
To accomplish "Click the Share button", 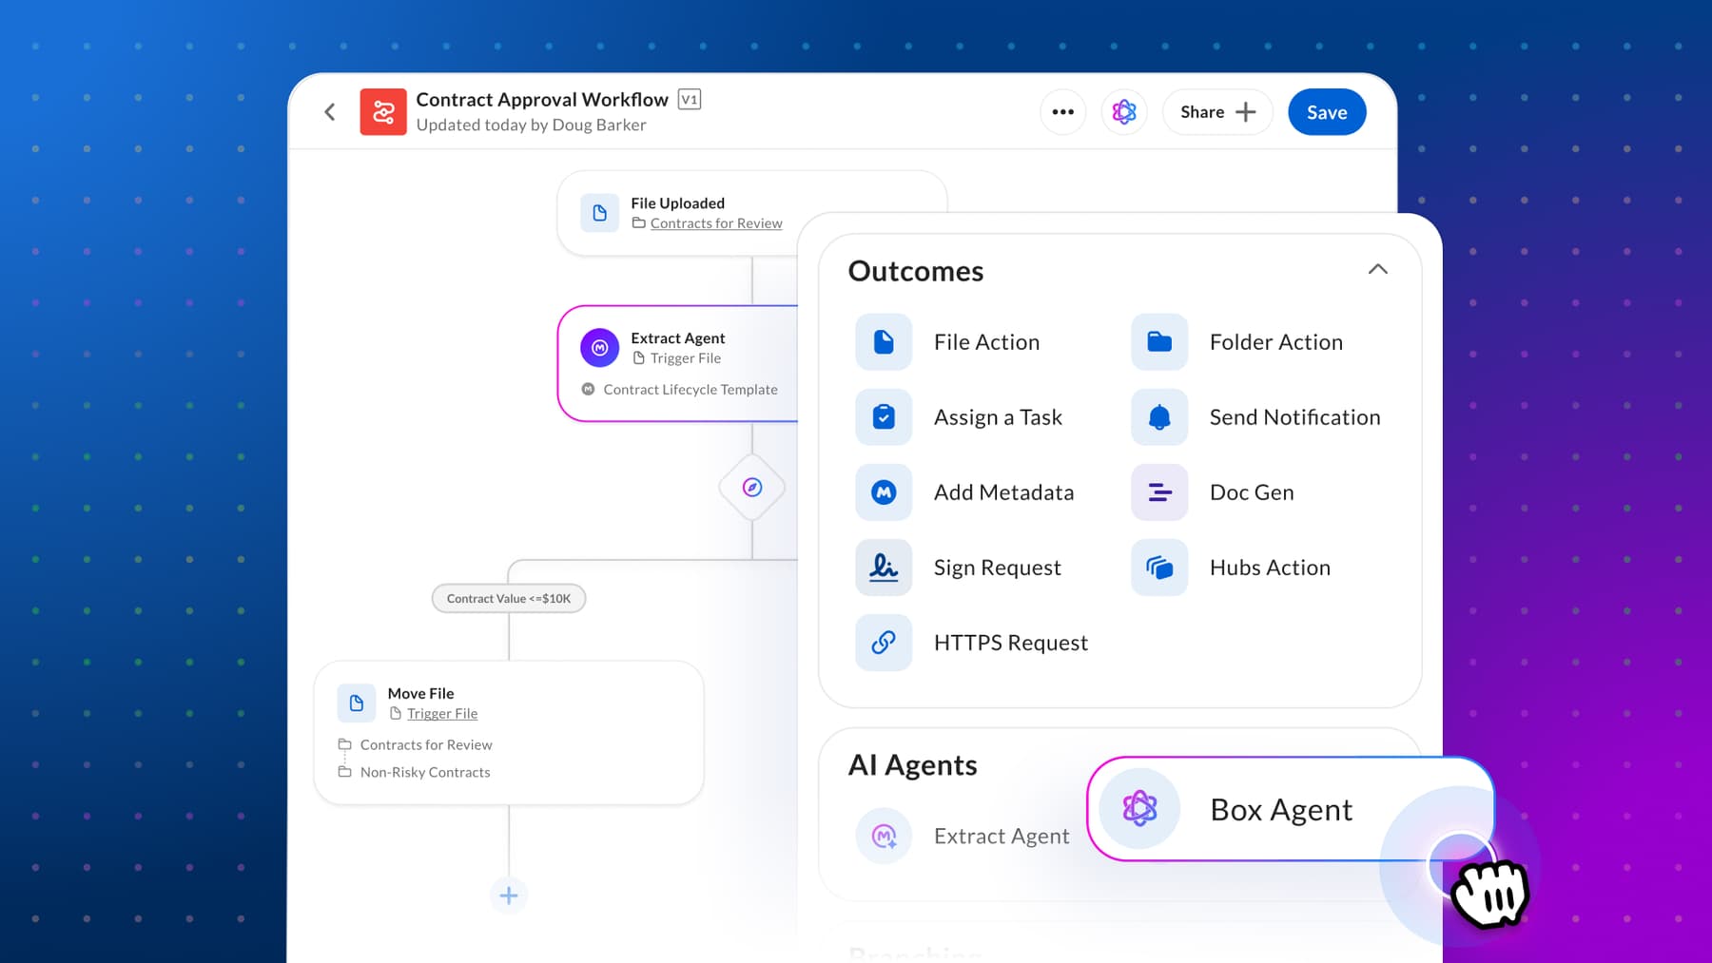I will point(1217,112).
